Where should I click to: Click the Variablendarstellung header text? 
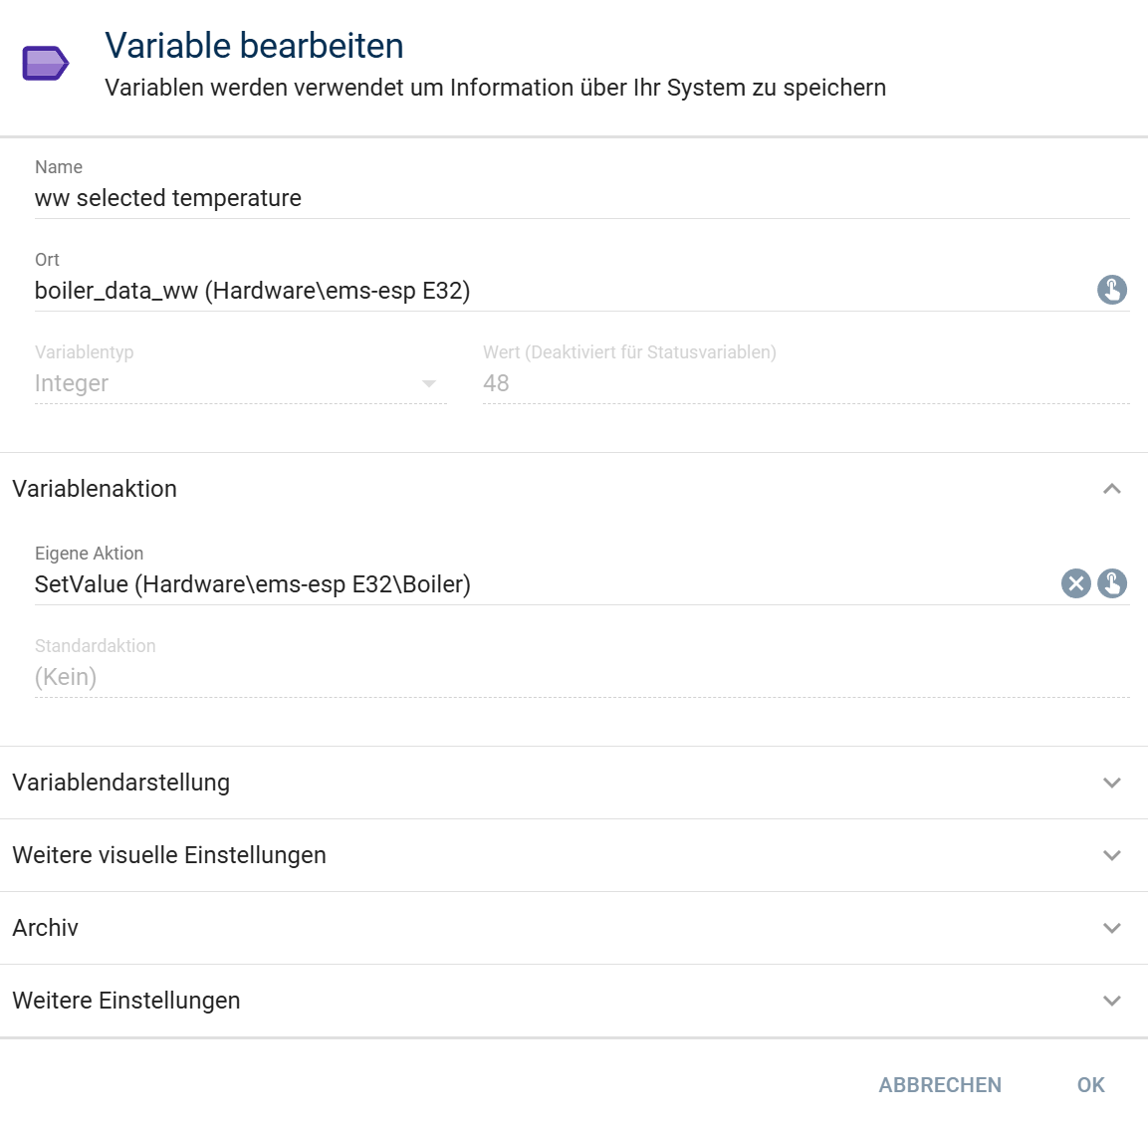[120, 783]
